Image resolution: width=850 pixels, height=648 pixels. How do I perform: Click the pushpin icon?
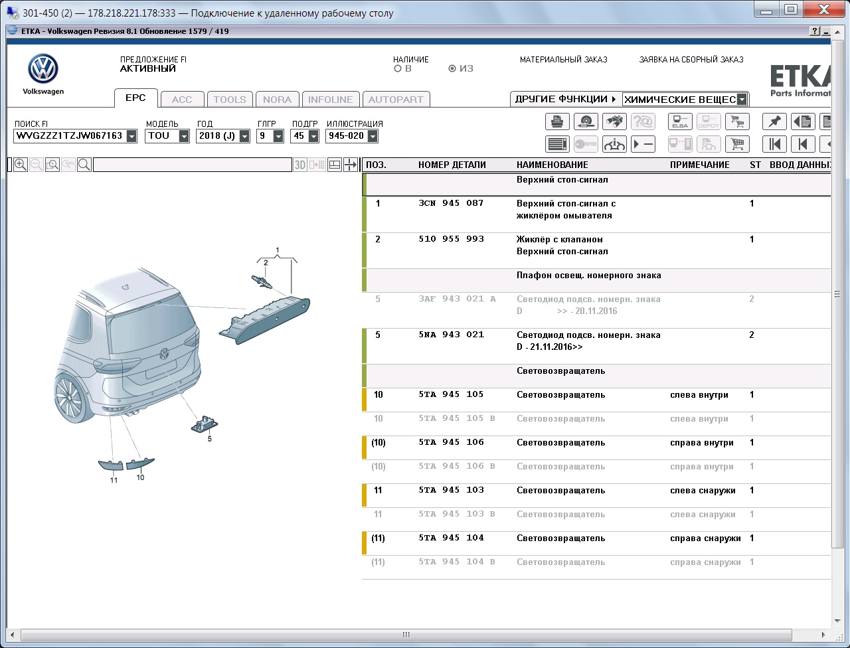[774, 121]
